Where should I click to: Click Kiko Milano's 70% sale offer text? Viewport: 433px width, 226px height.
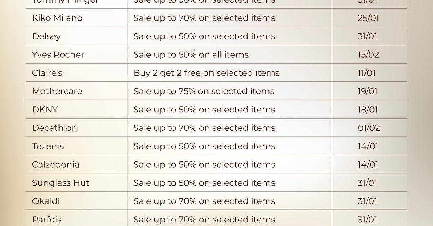click(x=204, y=18)
